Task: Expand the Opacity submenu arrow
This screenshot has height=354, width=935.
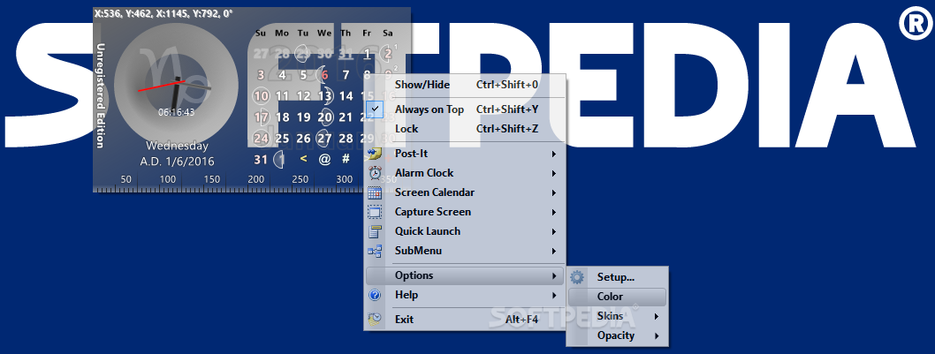Action: click(x=658, y=336)
